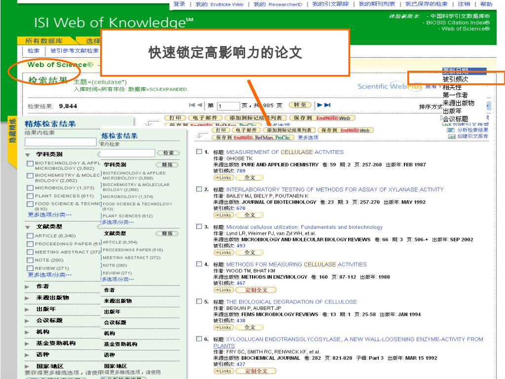Screen dimensions: 505x379
Task: Go to next results page arrow
Action: click(x=320, y=105)
